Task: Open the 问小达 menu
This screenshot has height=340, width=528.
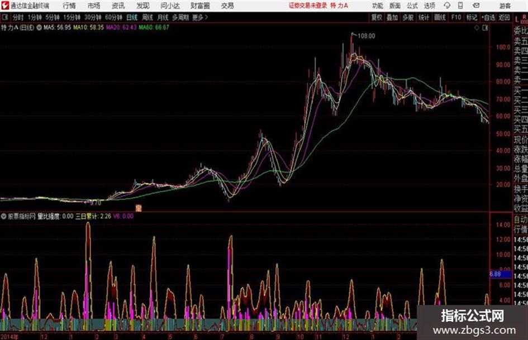Action: point(170,6)
